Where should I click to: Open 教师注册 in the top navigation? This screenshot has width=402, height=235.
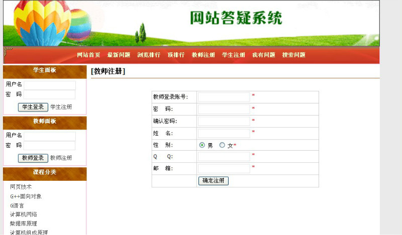point(204,55)
